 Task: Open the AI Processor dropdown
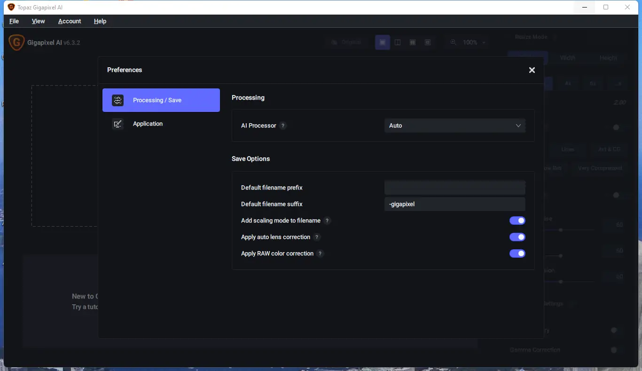pos(455,126)
